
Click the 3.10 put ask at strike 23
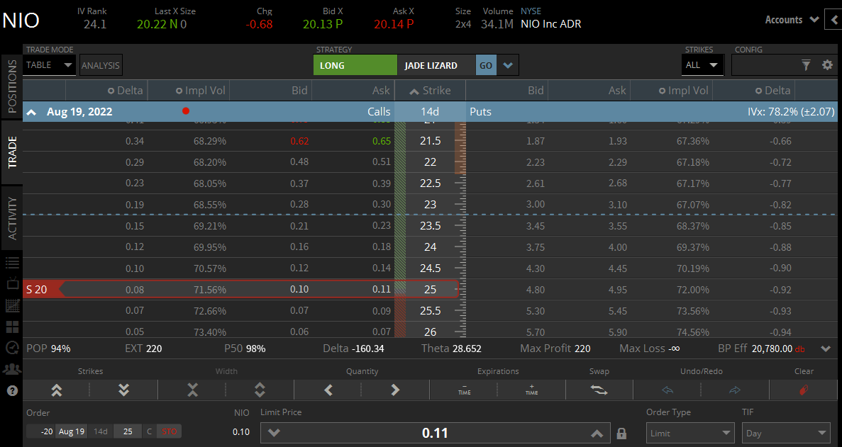coord(618,204)
